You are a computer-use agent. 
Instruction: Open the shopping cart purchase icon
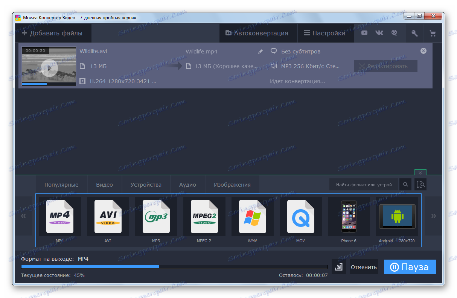(433, 33)
